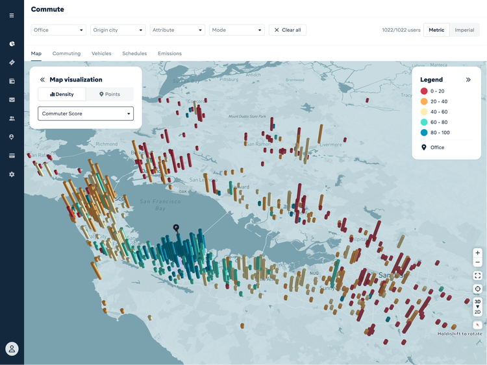
Task: Open the users group sidebar icon
Action: (x=12, y=119)
